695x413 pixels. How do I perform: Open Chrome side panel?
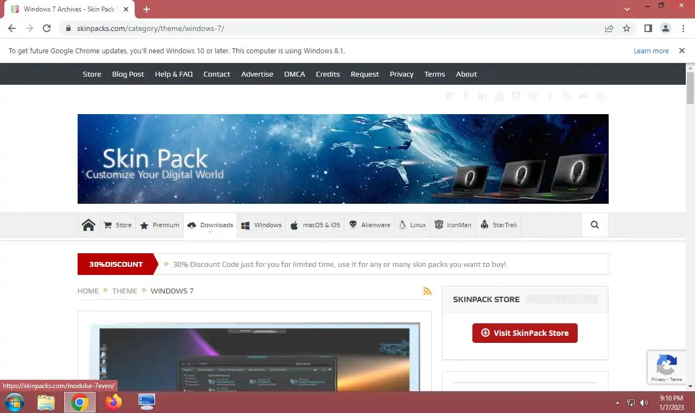pyautogui.click(x=648, y=28)
